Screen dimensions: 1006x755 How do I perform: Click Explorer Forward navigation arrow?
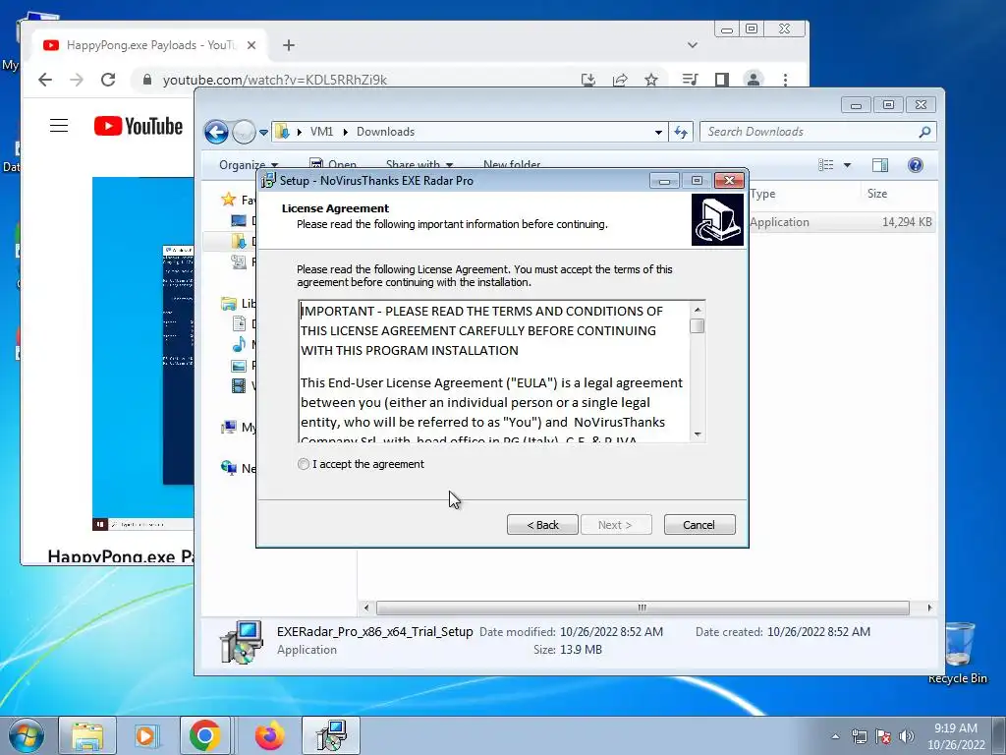click(244, 133)
